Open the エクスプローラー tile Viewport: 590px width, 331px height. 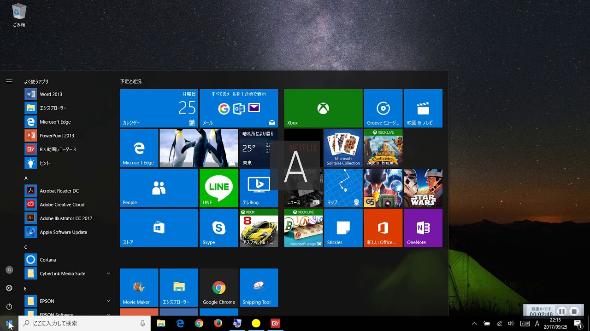pyautogui.click(x=179, y=288)
